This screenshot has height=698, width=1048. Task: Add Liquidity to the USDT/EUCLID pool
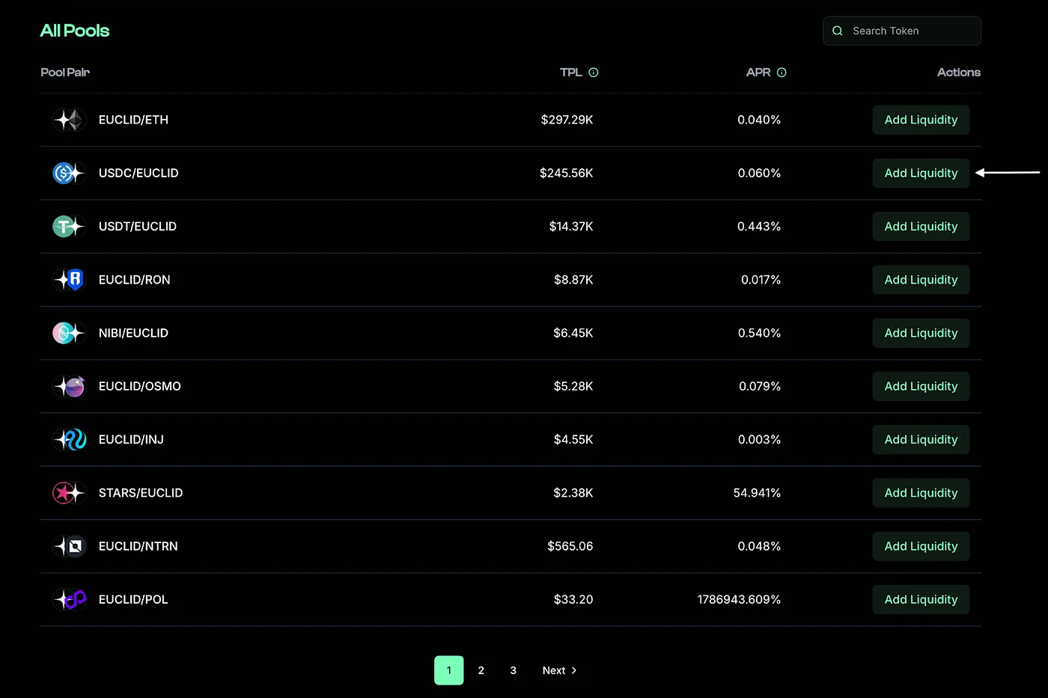pyautogui.click(x=921, y=226)
